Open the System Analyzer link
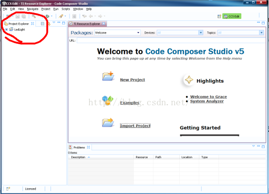 pyautogui.click(x=207, y=101)
